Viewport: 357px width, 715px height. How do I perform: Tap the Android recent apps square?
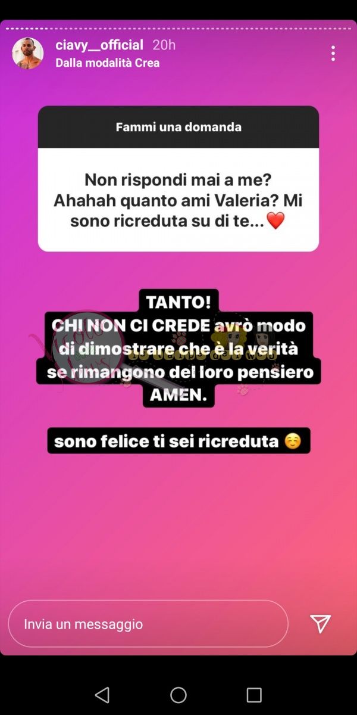(254, 695)
